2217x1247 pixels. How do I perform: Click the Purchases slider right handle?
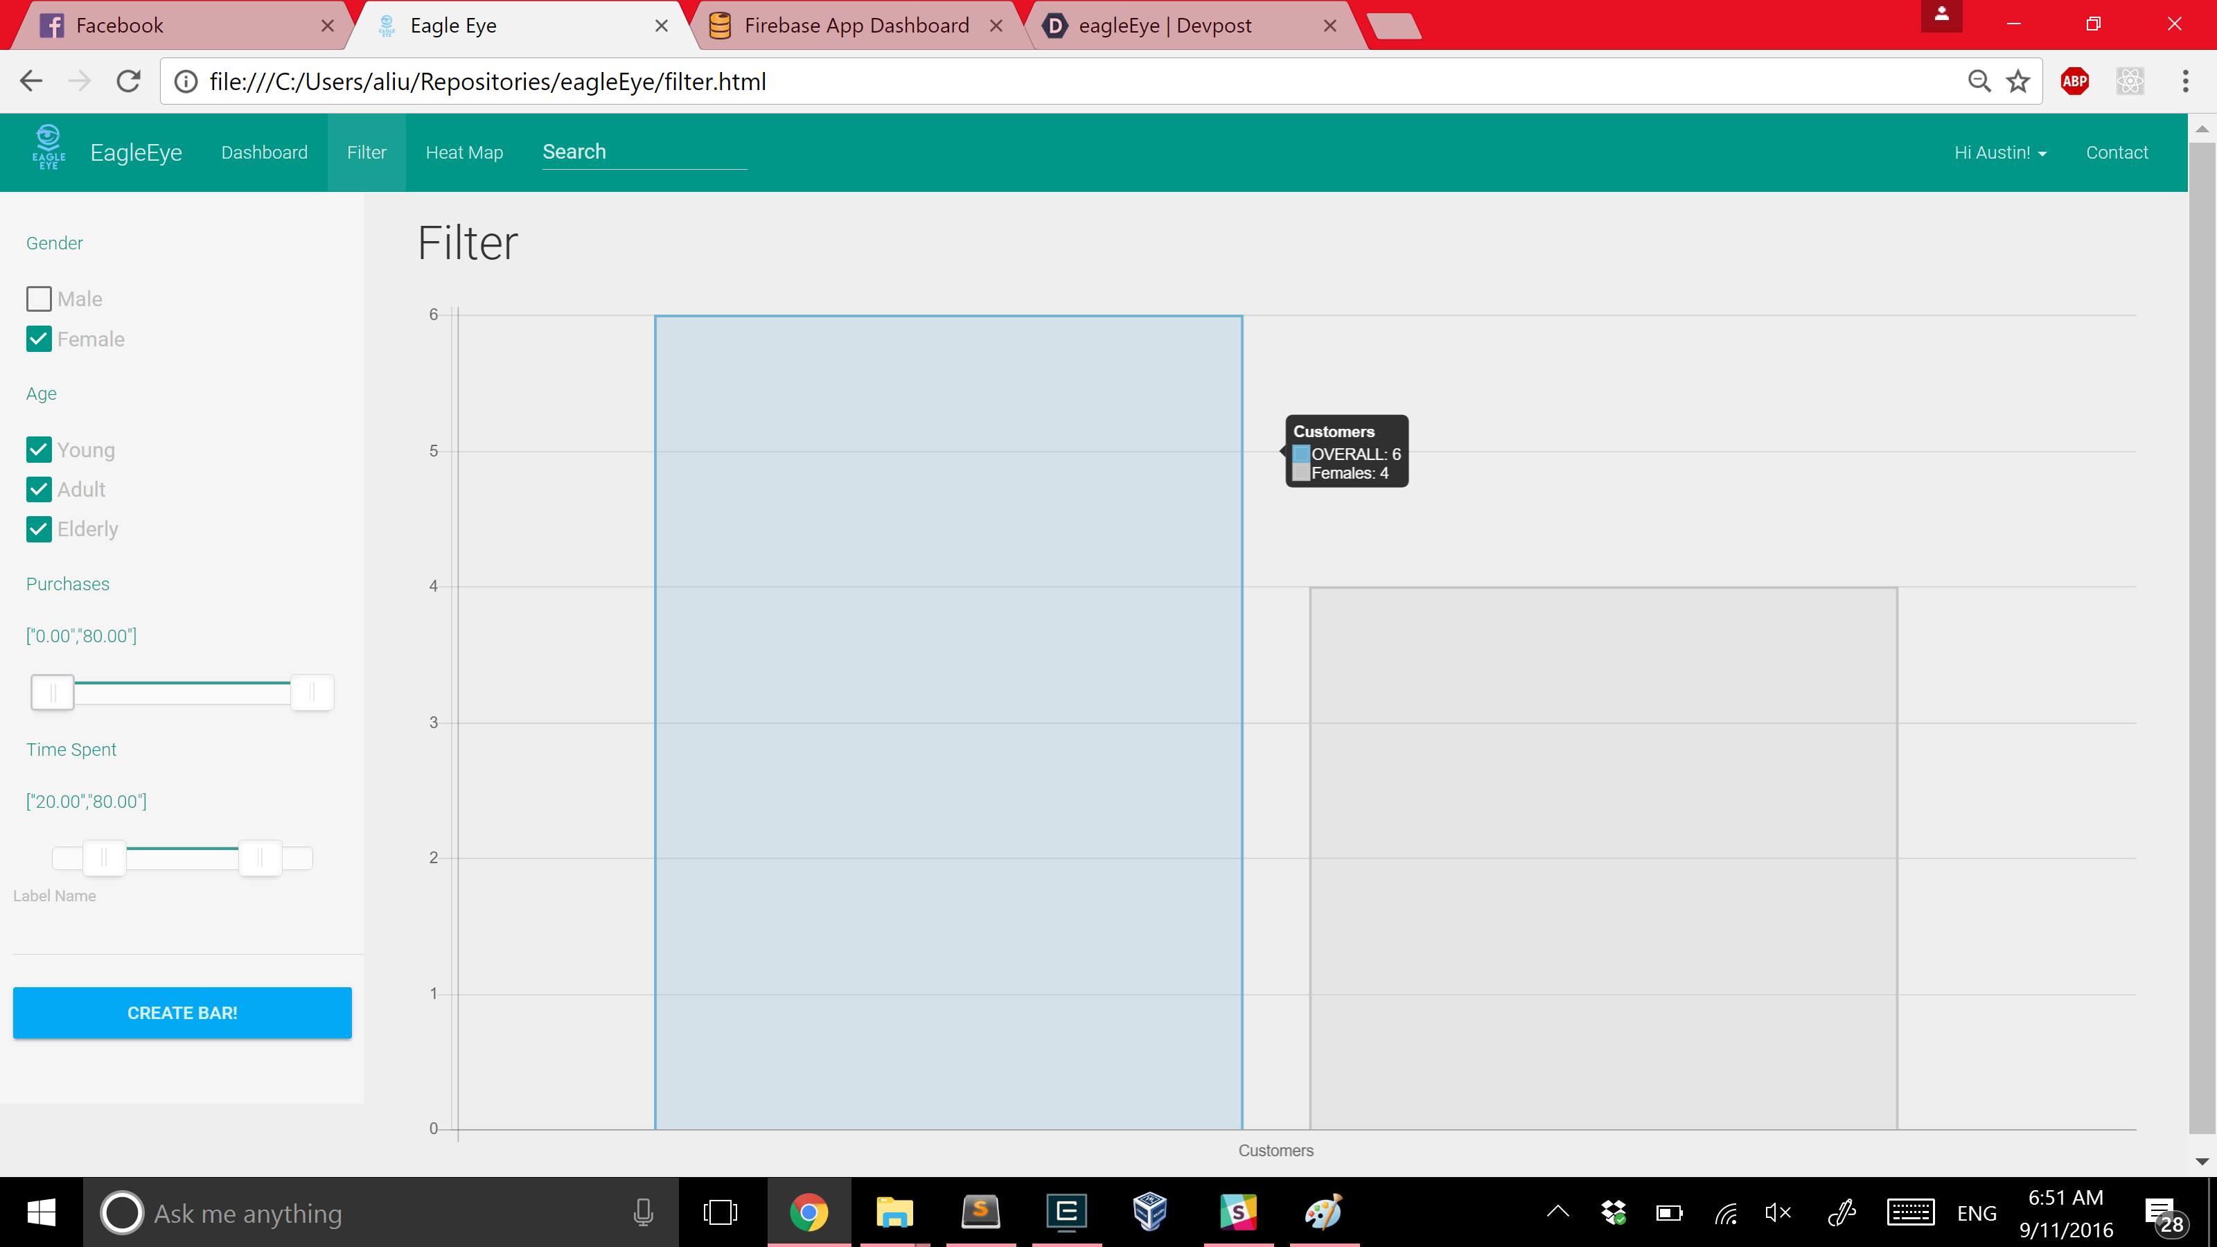pos(312,692)
